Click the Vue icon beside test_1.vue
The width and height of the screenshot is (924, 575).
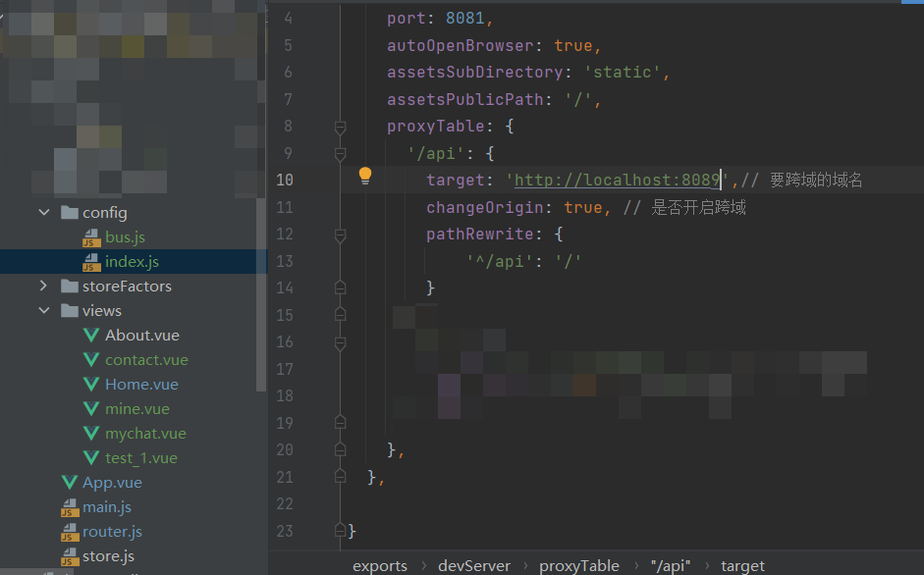tap(91, 458)
